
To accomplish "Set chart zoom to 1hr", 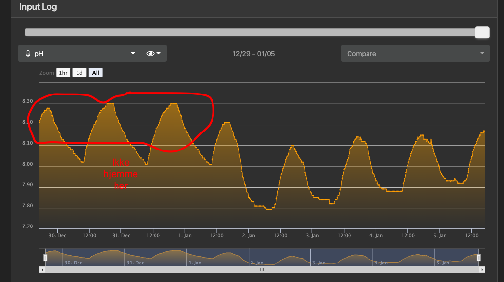I will click(63, 73).
